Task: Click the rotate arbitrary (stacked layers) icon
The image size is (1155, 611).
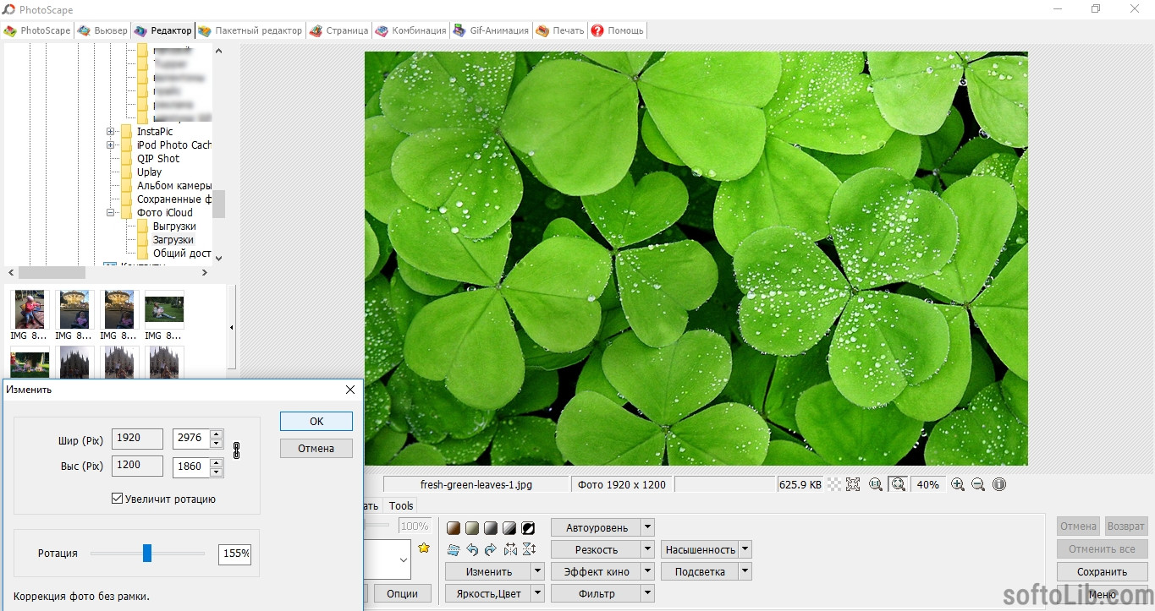Action: [x=454, y=549]
